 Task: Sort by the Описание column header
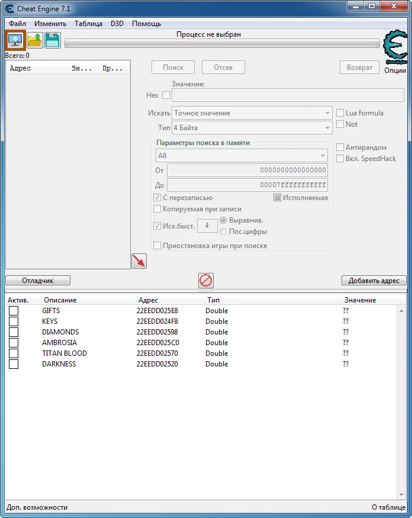[x=89, y=300]
